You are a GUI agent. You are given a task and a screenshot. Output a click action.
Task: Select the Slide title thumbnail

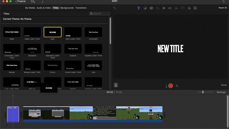[x=12, y=32]
